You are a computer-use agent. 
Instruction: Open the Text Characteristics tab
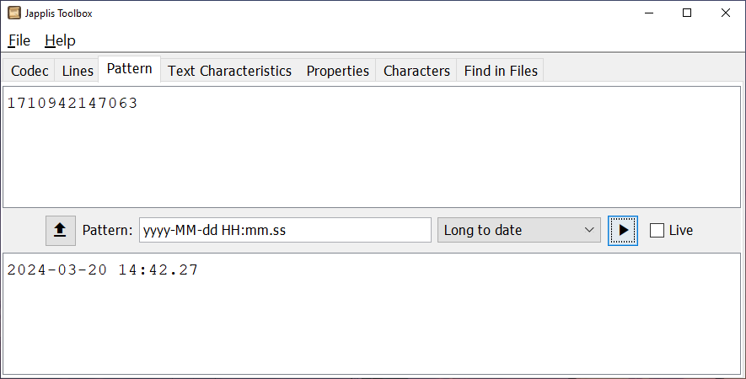point(230,71)
